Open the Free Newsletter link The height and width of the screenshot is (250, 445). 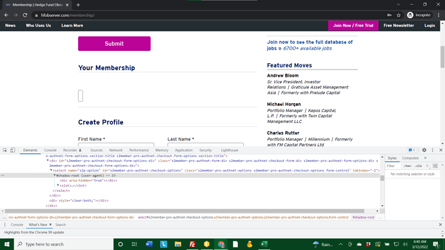(399, 26)
